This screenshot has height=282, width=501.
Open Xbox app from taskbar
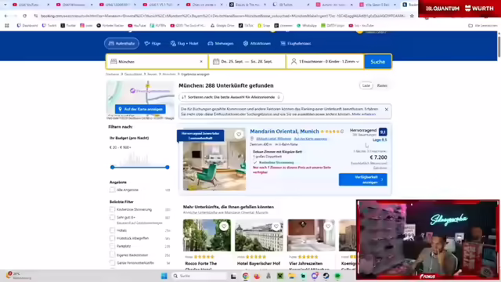[280, 276]
